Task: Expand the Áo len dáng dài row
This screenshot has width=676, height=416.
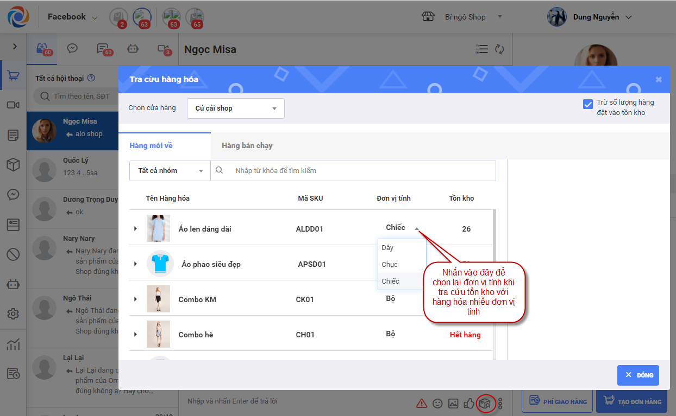Action: (135, 229)
